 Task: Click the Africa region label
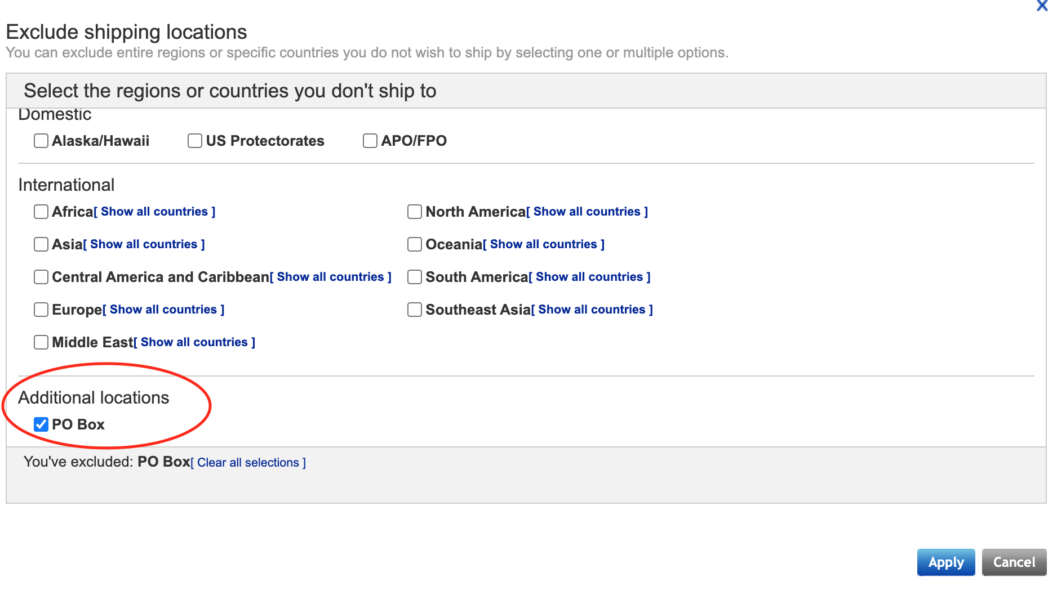73,212
